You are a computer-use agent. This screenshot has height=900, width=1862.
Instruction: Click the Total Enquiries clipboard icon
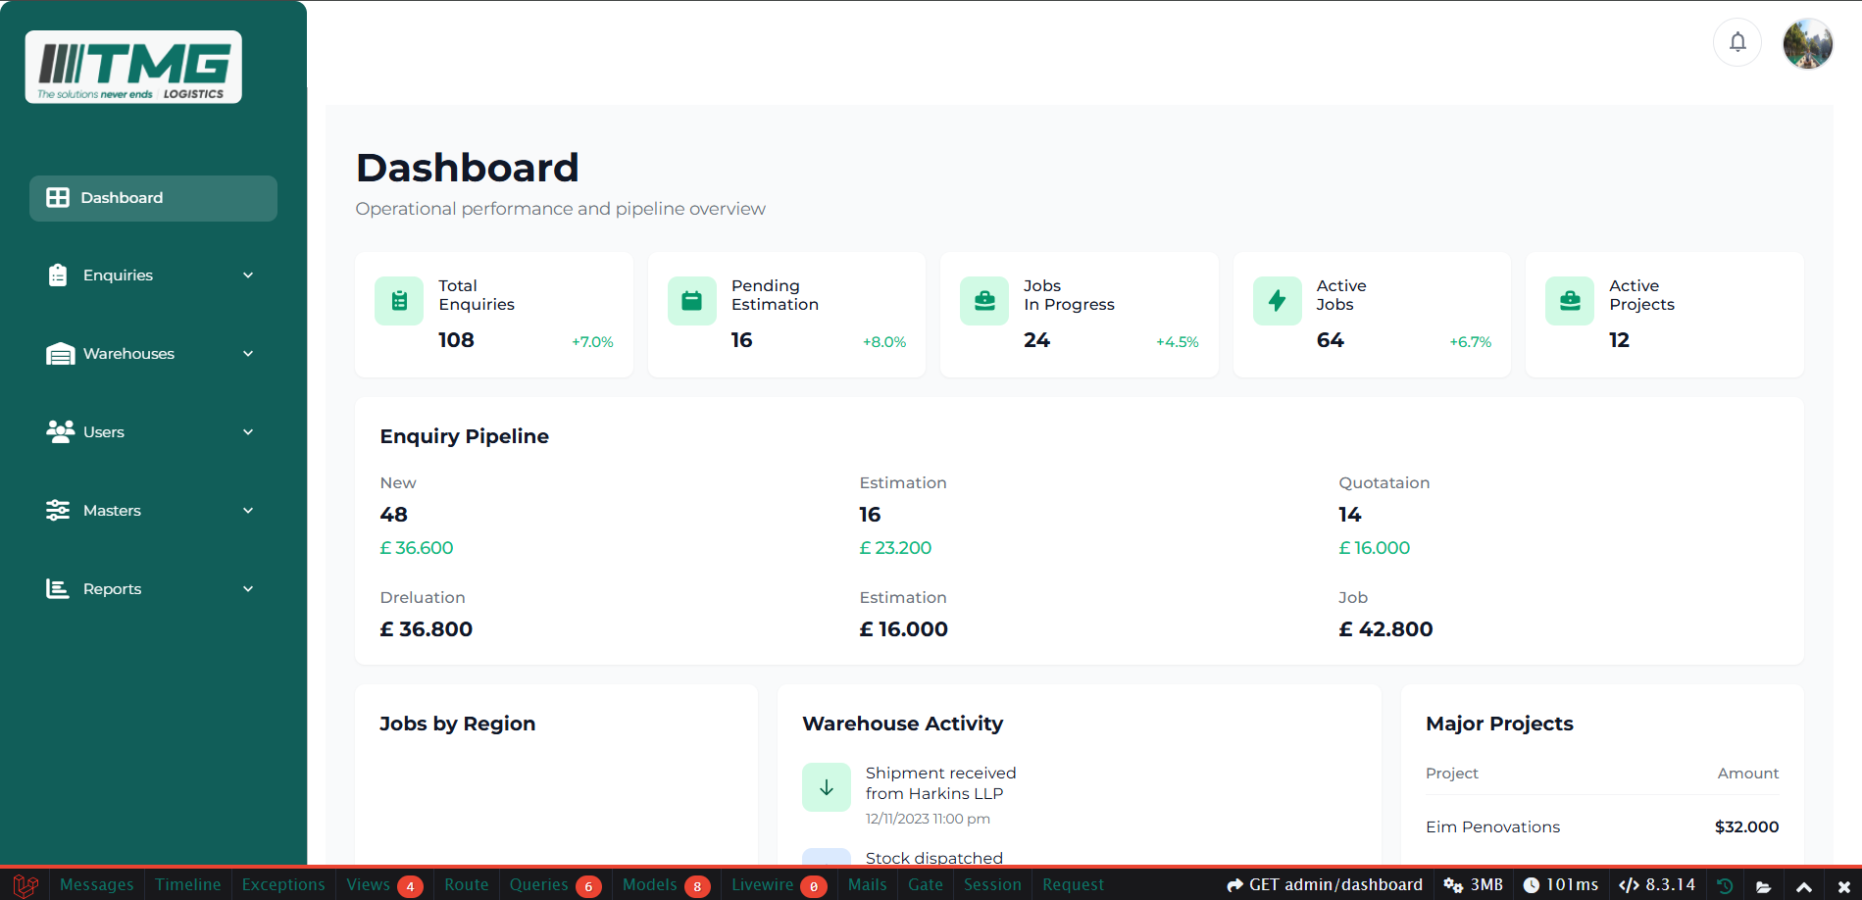(399, 301)
